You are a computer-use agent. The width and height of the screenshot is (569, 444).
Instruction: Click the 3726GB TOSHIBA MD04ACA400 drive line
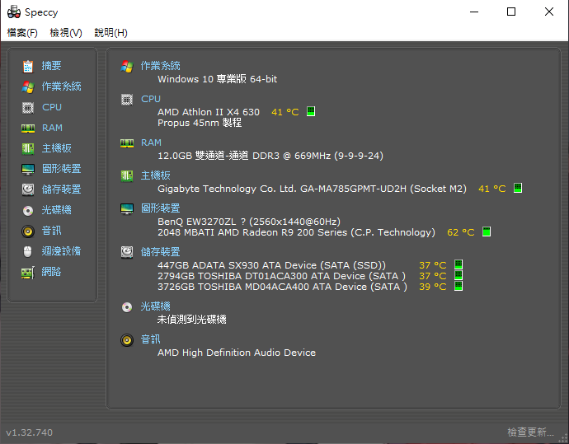(x=282, y=287)
